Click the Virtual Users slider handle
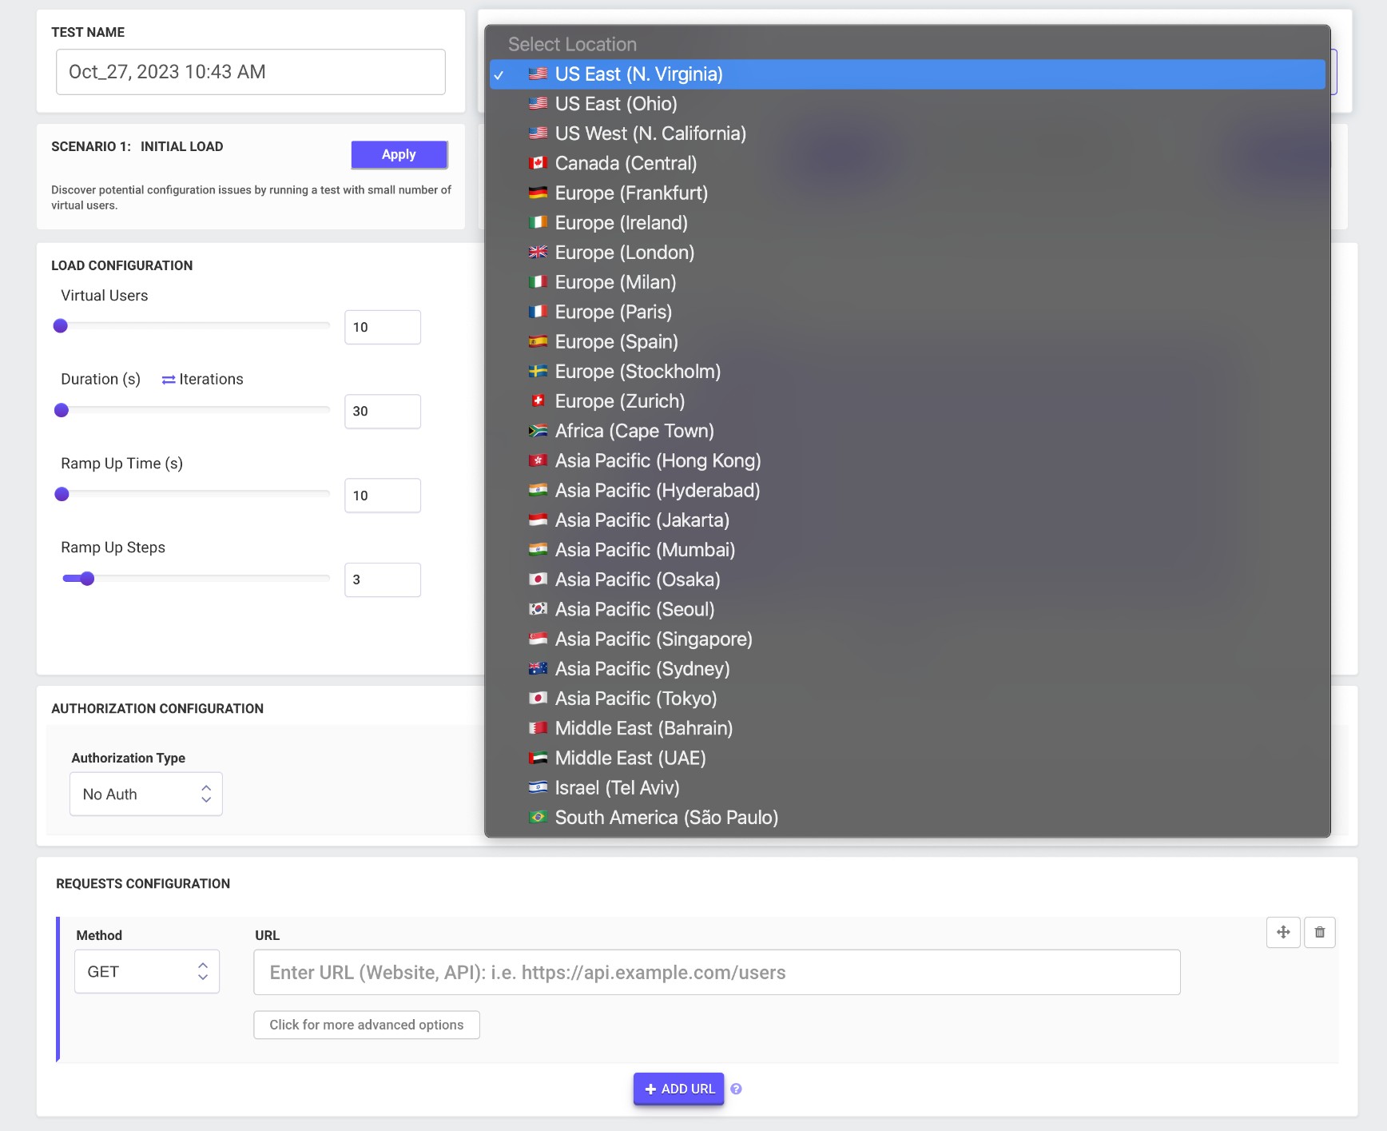This screenshot has width=1387, height=1131. 60,326
